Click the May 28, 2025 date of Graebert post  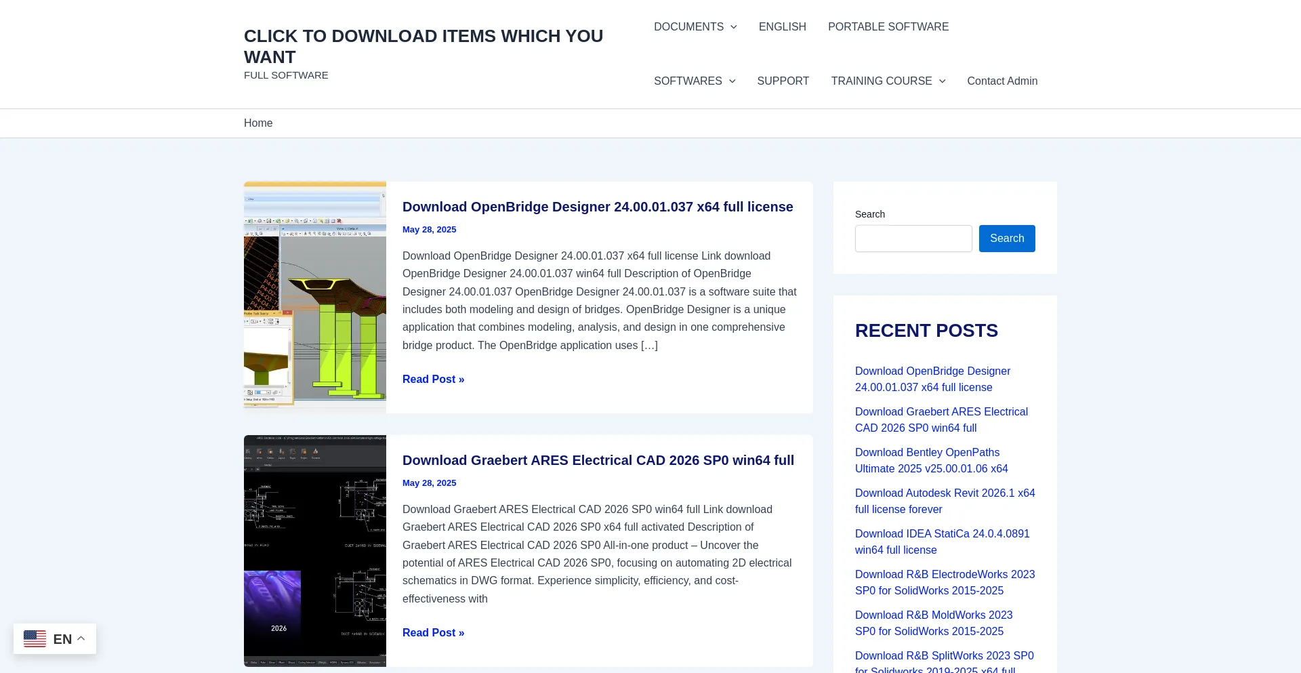click(x=430, y=483)
